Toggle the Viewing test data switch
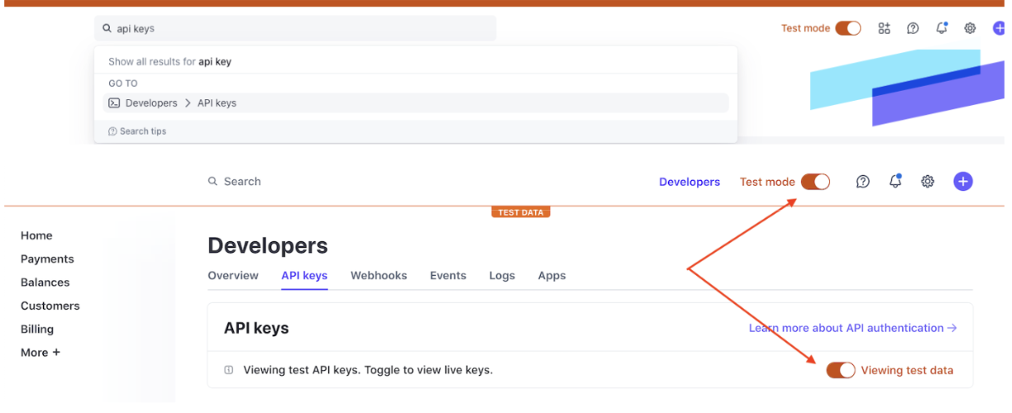Screen dimensions: 1012x413 click(841, 370)
